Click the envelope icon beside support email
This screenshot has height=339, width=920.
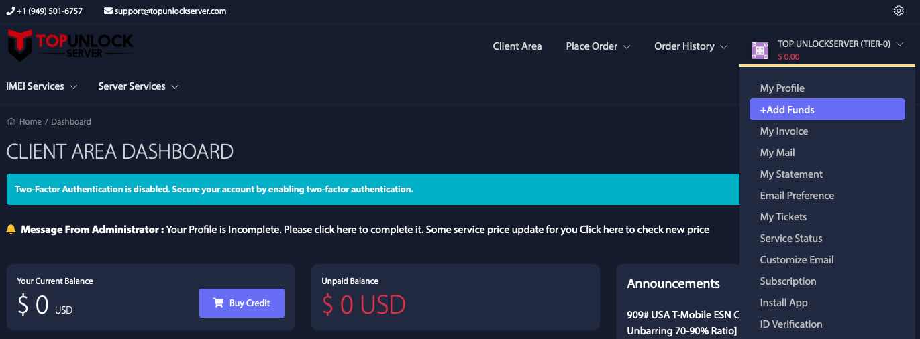point(109,11)
